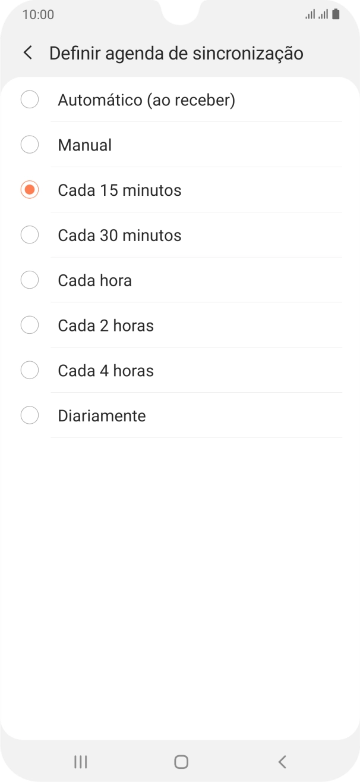Enable the Cada hora option
The width and height of the screenshot is (360, 782).
click(x=30, y=280)
